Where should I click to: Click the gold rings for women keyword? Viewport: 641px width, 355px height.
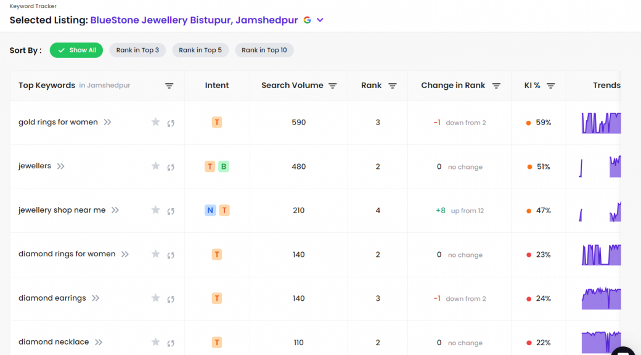(58, 122)
